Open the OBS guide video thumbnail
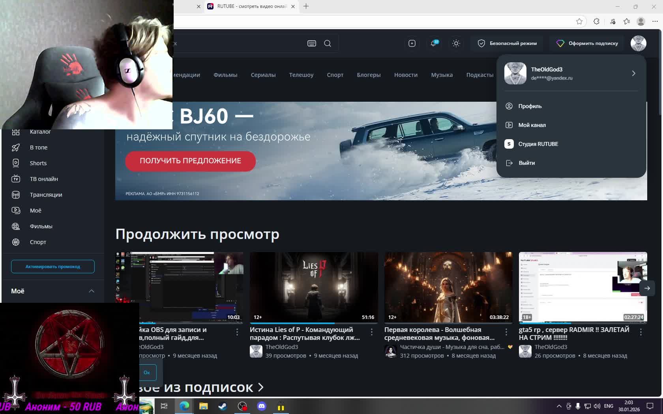The width and height of the screenshot is (663, 414). click(x=179, y=287)
